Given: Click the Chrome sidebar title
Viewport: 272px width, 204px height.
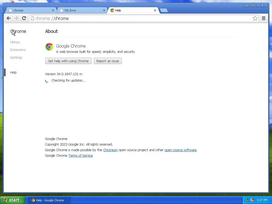Looking at the screenshot, I should (x=18, y=31).
